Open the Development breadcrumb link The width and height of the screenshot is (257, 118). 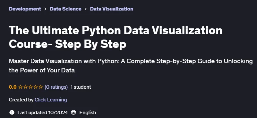(25, 9)
